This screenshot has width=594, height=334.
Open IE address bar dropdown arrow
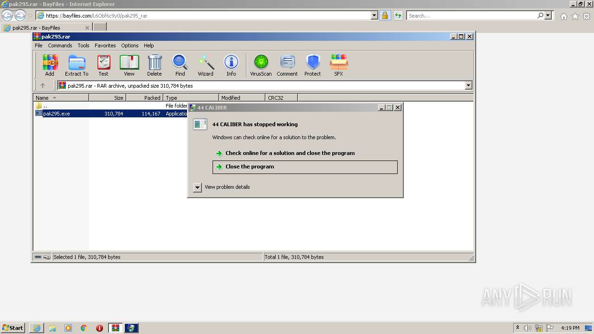pos(374,15)
